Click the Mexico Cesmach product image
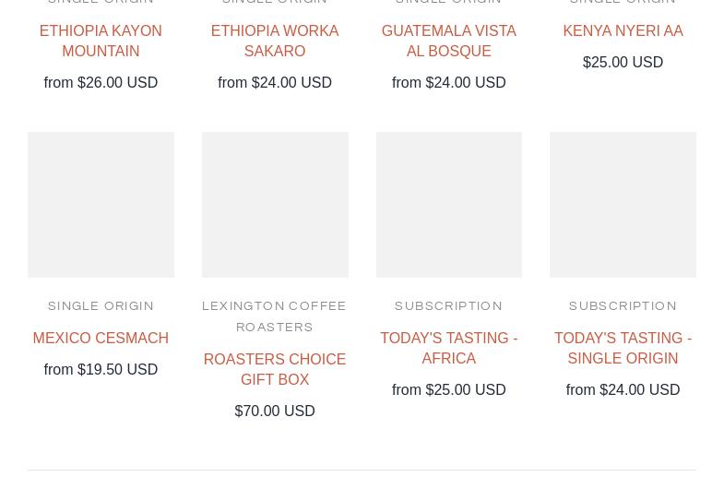The height and width of the screenshot is (501, 724). pos(101,204)
